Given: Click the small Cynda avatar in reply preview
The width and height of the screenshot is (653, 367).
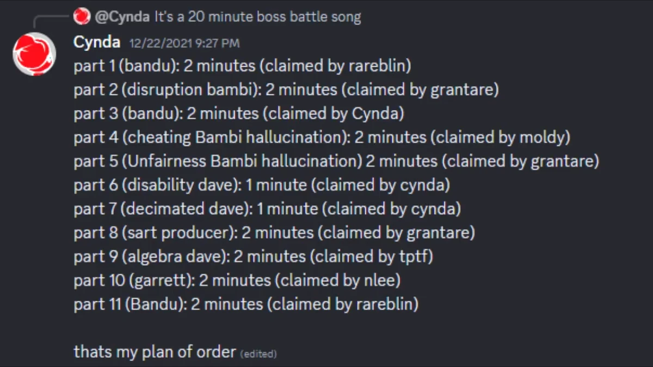Looking at the screenshot, I should pyautogui.click(x=82, y=17).
